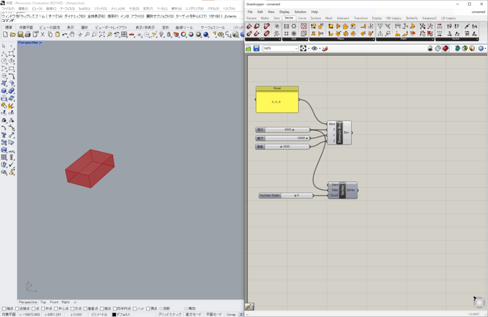The height and width of the screenshot is (317, 488).
Task: Click the 直交モード status bar button
Action: 194,314
